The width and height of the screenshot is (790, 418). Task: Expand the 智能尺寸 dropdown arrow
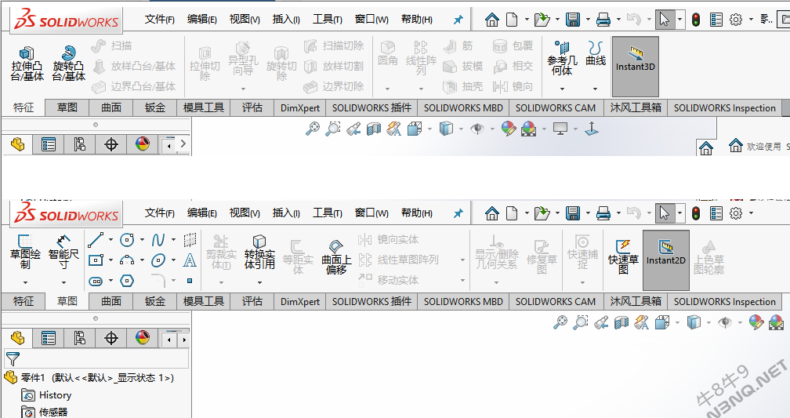[x=63, y=282]
